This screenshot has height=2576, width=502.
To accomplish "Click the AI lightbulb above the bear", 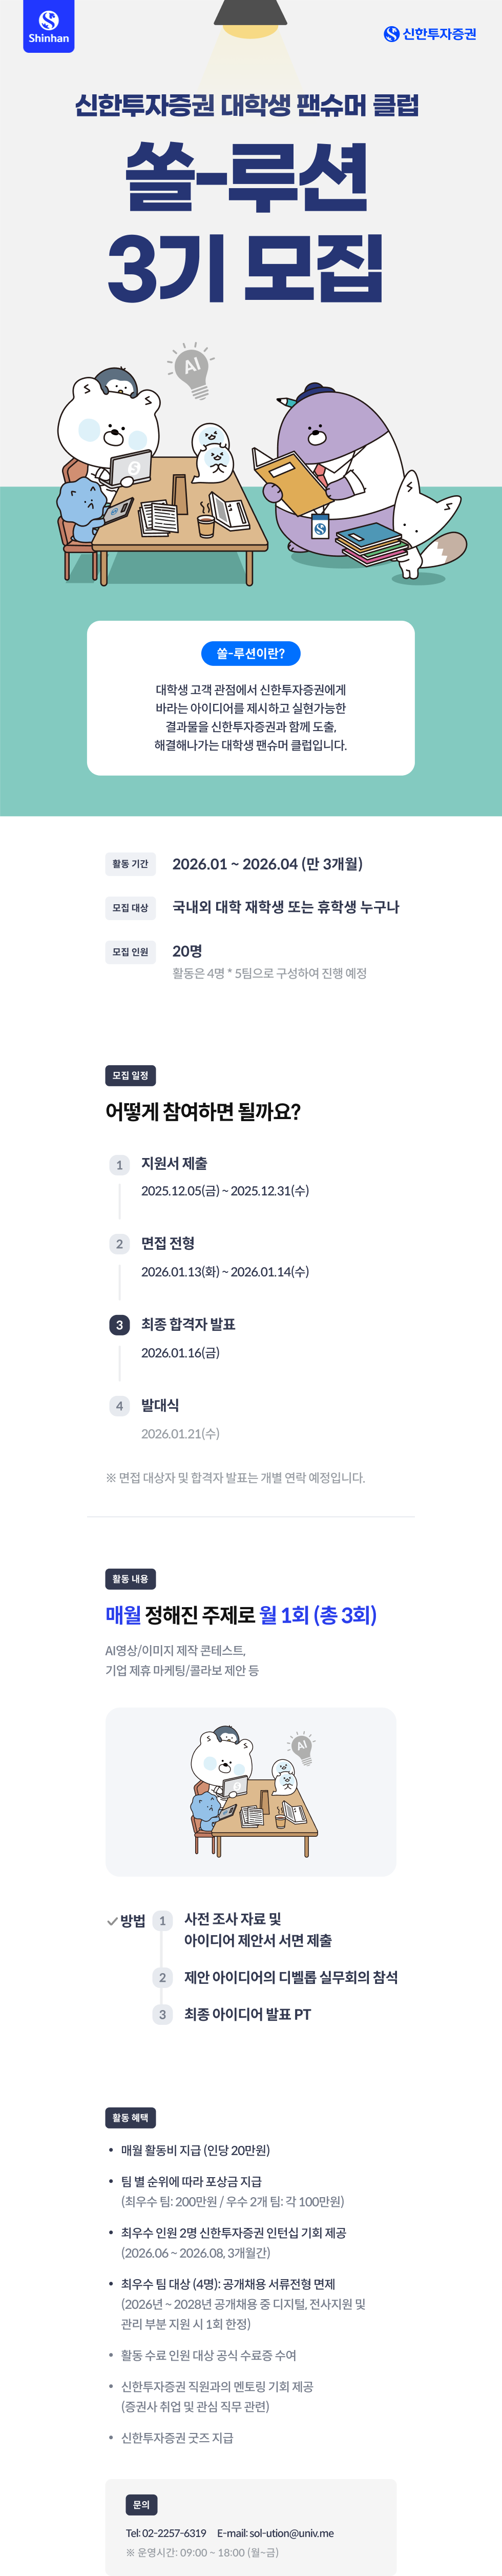I will [x=193, y=368].
